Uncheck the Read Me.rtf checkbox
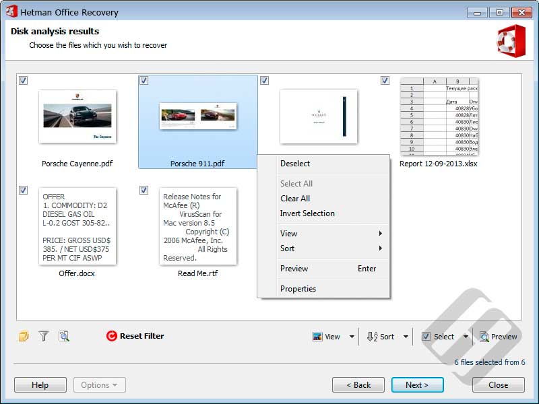Image resolution: width=539 pixels, height=404 pixels. (x=144, y=190)
